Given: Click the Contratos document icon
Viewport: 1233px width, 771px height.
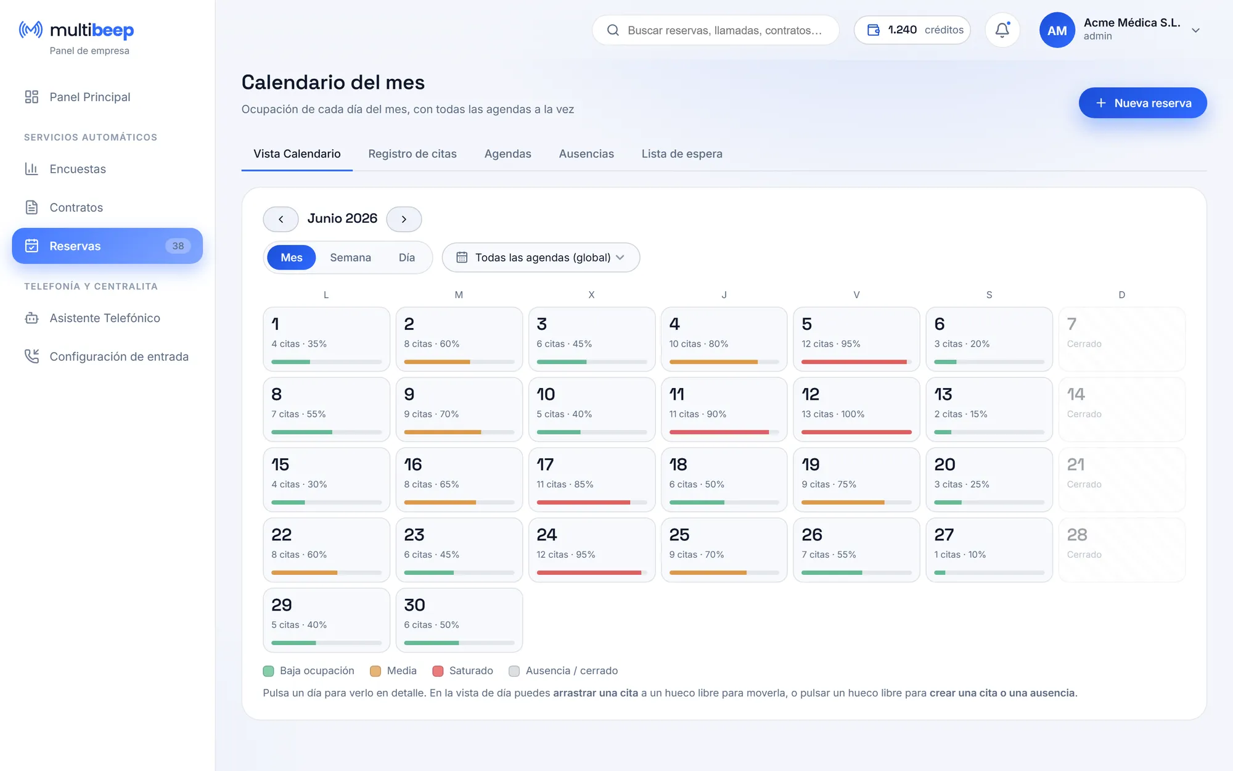Looking at the screenshot, I should (x=31, y=207).
